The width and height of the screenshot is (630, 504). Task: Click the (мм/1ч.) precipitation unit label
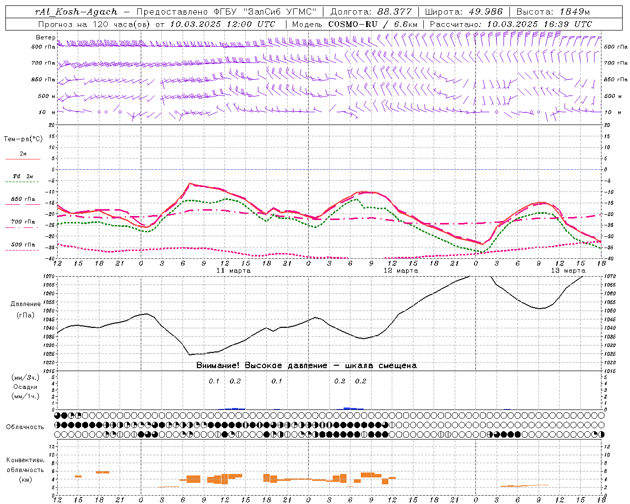25,396
